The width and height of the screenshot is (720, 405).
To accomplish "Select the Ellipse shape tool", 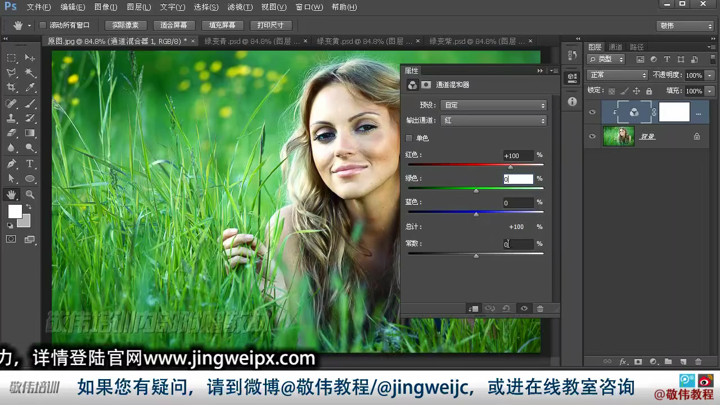I will (x=30, y=179).
